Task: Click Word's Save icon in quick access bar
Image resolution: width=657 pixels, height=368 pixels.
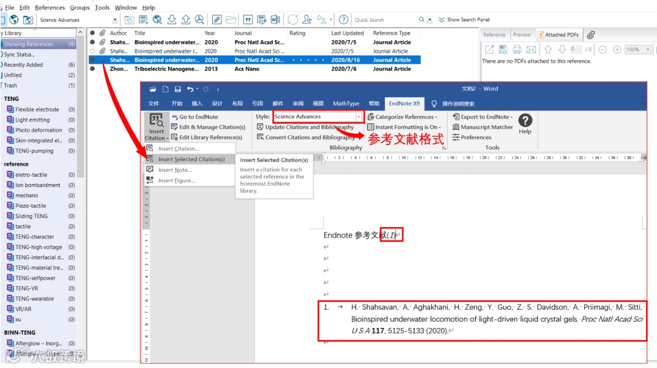Action: (178, 89)
